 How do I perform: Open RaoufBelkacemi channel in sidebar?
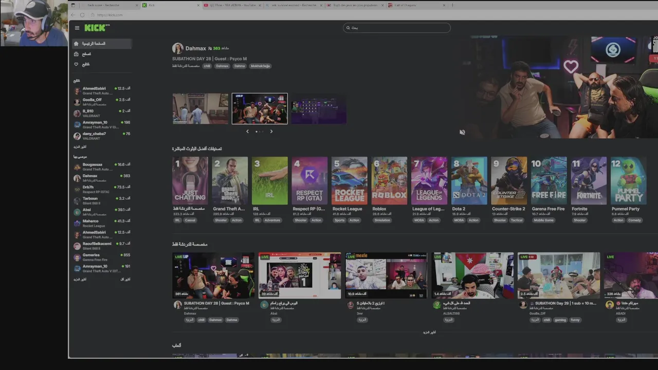click(101, 246)
